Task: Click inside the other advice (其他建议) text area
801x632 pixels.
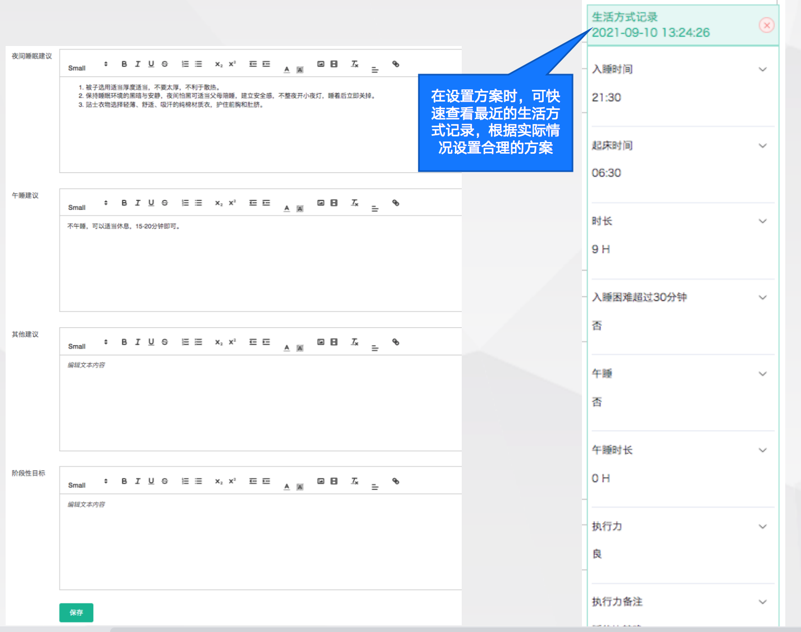Action: pyautogui.click(x=261, y=402)
